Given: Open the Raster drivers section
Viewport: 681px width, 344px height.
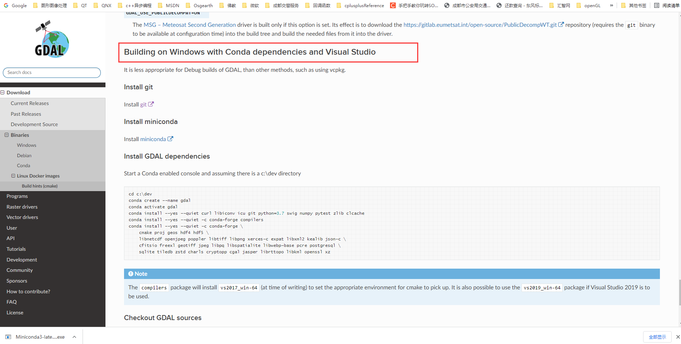Looking at the screenshot, I should coord(22,207).
